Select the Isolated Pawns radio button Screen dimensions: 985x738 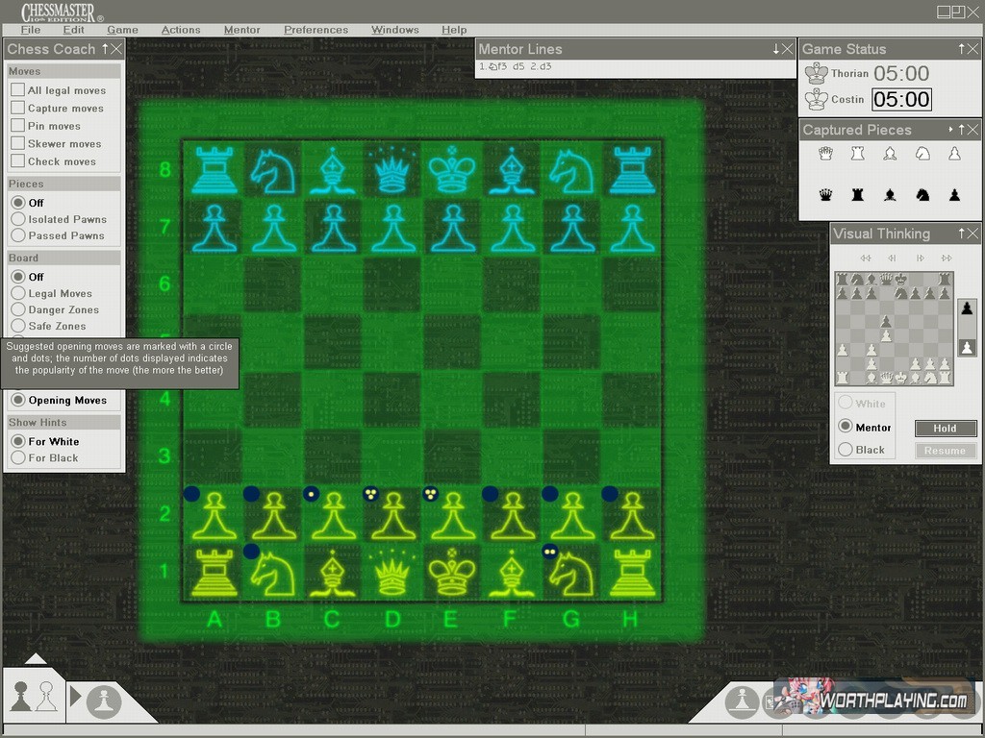(x=17, y=219)
